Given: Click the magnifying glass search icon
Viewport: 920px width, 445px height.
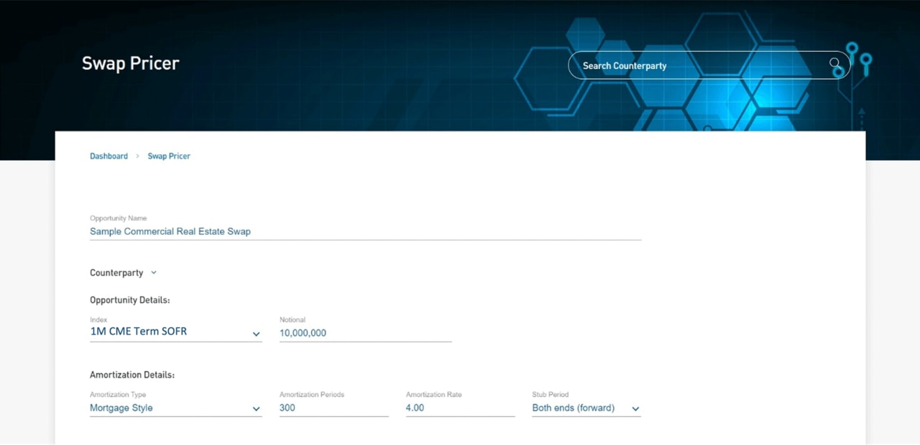Looking at the screenshot, I should 834,64.
